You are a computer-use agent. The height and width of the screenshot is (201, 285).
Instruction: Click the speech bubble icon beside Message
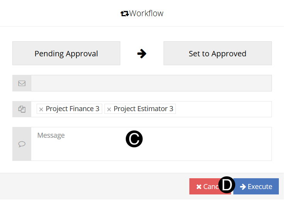click(22, 144)
